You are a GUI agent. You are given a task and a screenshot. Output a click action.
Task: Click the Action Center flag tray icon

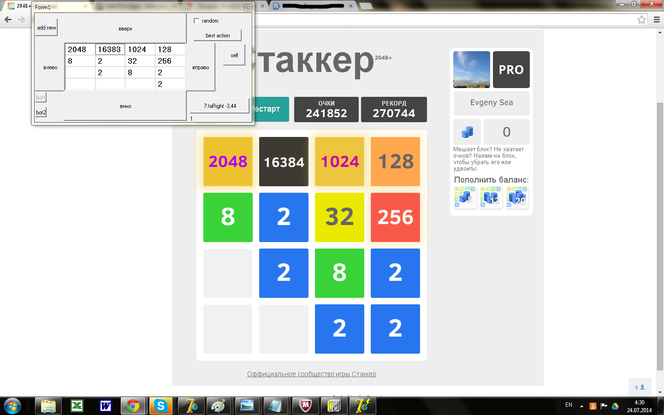click(x=604, y=406)
